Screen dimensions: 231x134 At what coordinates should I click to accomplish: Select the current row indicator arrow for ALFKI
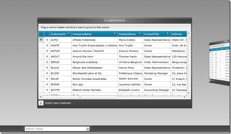pyautogui.click(x=41, y=40)
